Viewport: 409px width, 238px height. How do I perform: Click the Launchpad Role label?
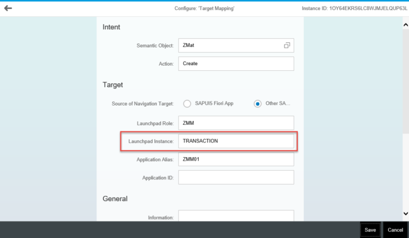156,124
